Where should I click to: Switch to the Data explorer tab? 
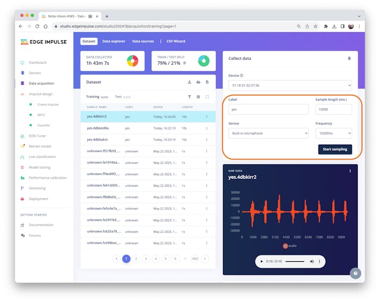114,41
